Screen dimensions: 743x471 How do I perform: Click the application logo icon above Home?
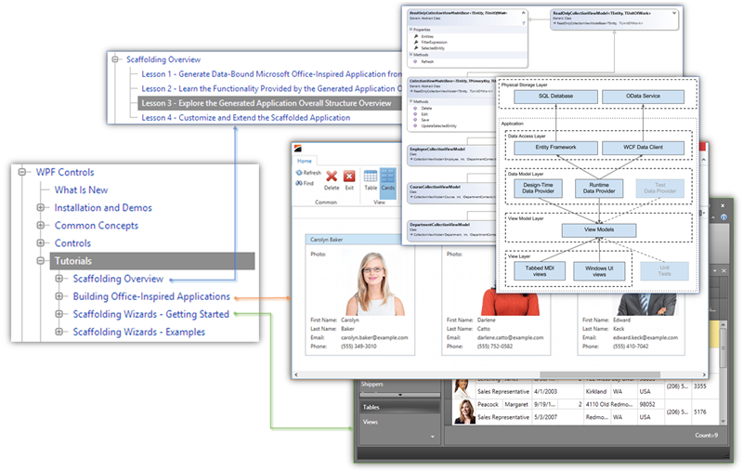[x=298, y=149]
